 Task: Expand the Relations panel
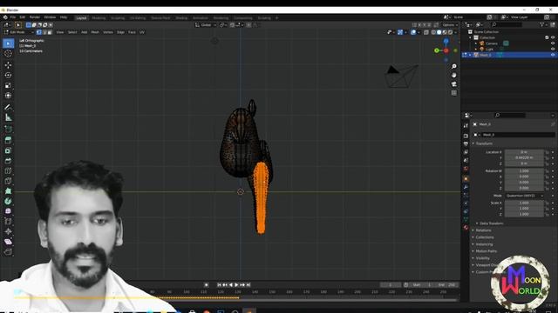[x=483, y=230]
